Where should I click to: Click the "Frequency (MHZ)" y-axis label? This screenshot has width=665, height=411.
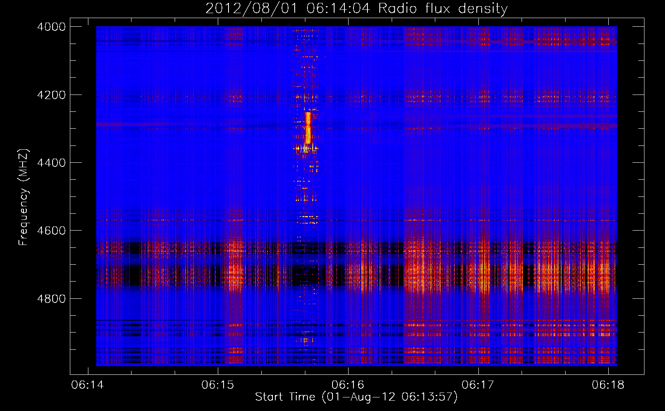[24, 197]
